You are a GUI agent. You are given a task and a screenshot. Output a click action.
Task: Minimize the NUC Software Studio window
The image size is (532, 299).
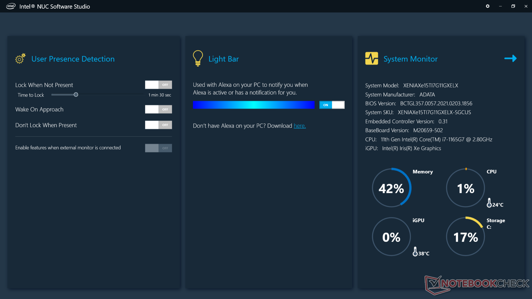(x=500, y=6)
